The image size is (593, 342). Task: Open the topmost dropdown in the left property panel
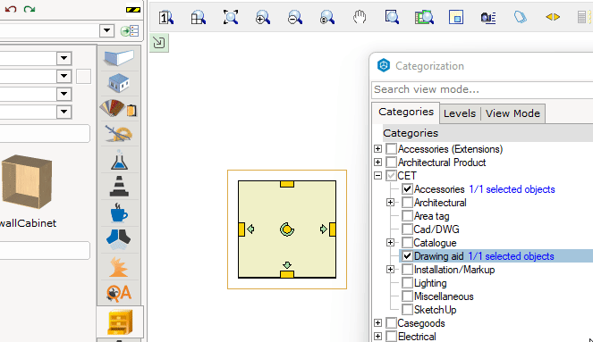point(64,58)
